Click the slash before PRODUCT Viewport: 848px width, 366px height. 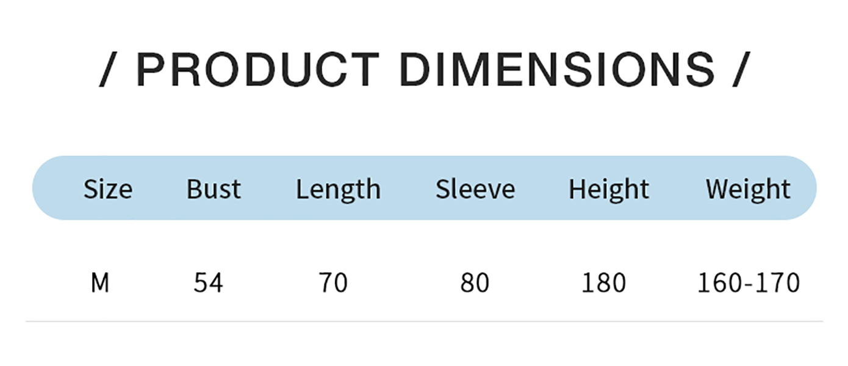tap(107, 69)
